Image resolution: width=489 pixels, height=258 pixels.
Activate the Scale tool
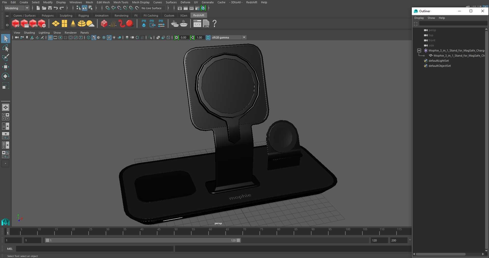pos(5,86)
